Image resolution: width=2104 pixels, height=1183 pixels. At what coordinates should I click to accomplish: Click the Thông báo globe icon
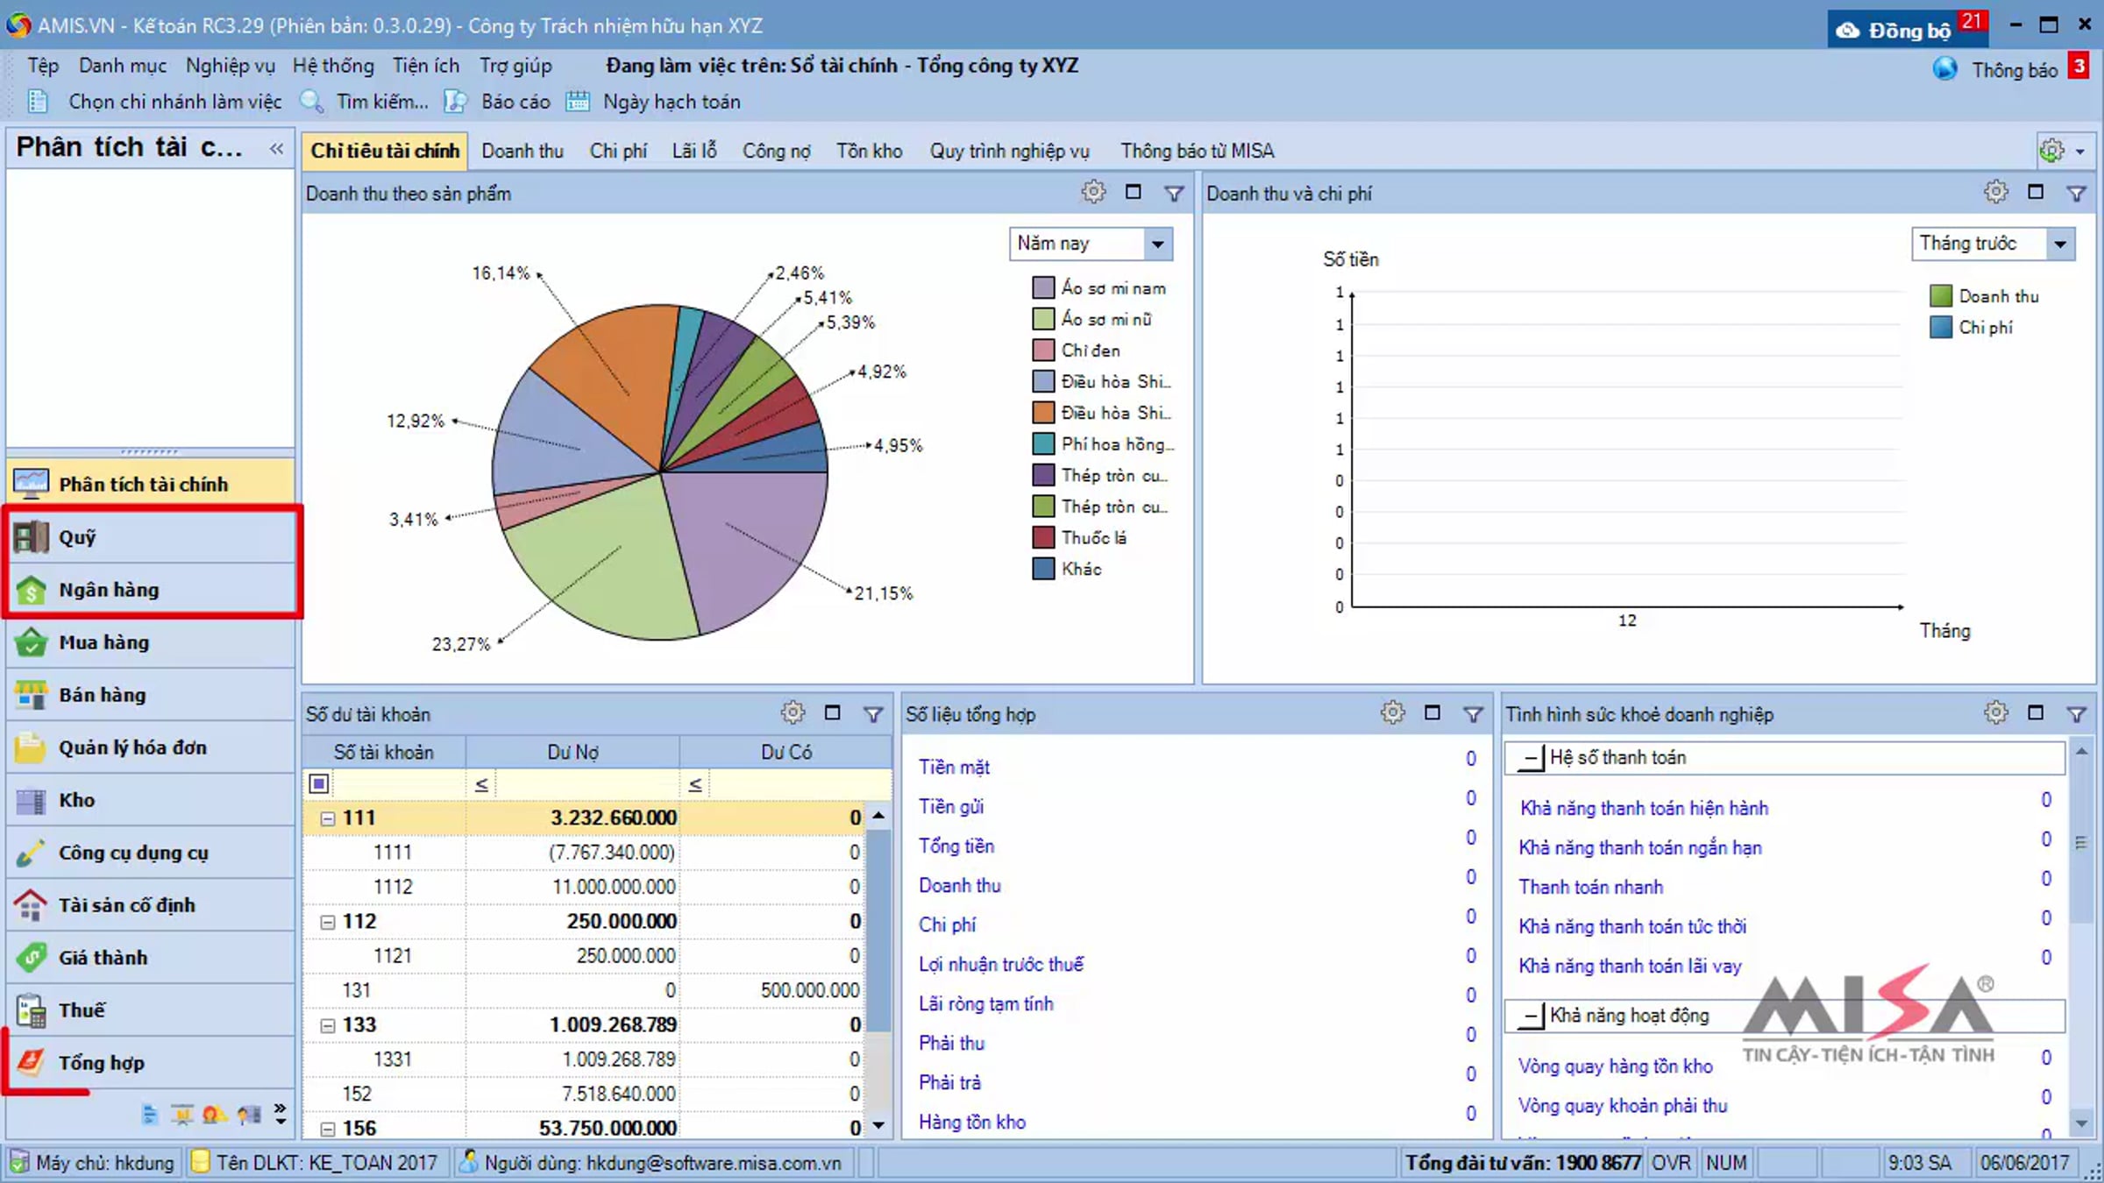pos(1944,69)
